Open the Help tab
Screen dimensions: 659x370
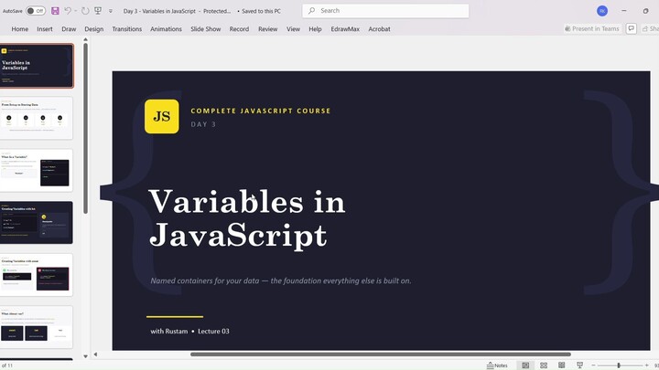pyautogui.click(x=315, y=29)
